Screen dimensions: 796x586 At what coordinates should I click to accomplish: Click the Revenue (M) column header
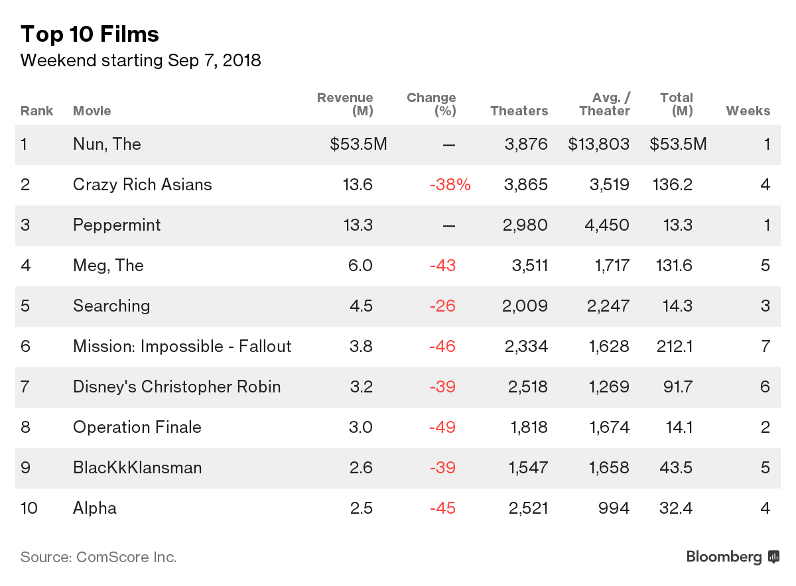pos(345,104)
